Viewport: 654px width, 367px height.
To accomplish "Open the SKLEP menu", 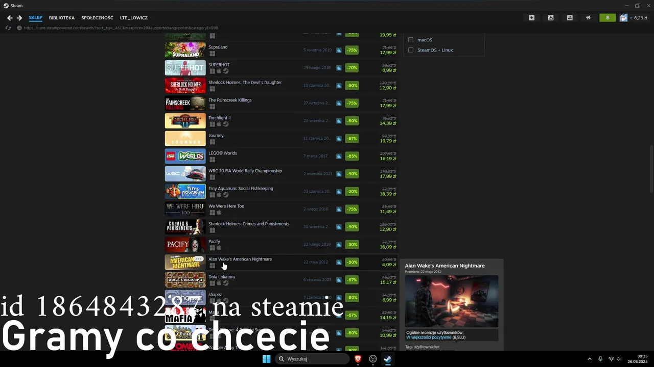I will pyautogui.click(x=36, y=18).
